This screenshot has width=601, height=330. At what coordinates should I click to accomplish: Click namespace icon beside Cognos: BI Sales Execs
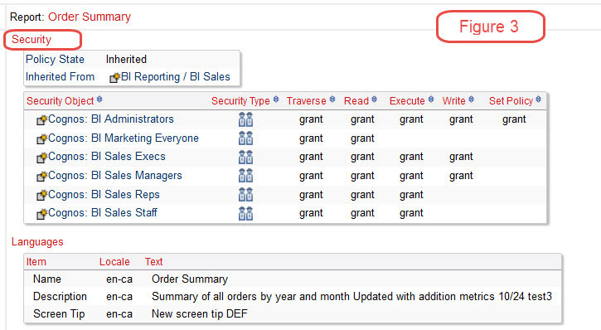point(41,158)
